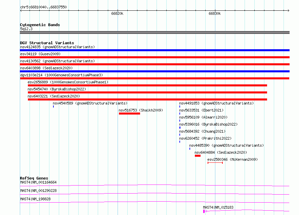Click the chr5:66810040..66837550 region label

[43, 7]
